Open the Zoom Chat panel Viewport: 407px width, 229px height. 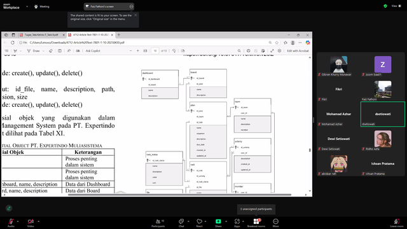click(x=181, y=223)
